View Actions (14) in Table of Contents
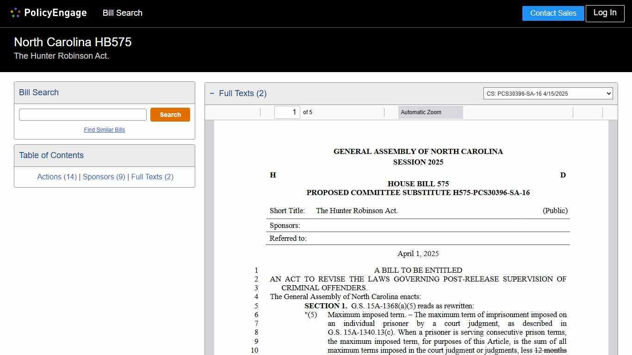Screen dimensions: 632x355 click(x=56, y=177)
